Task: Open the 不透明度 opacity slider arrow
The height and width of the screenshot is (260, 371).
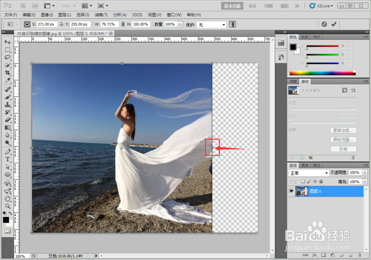Action: coord(365,172)
